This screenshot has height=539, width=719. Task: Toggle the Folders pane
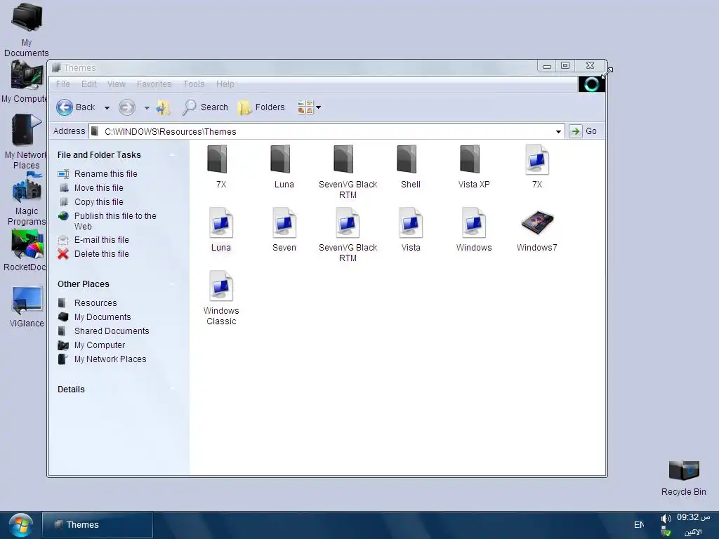tap(261, 107)
